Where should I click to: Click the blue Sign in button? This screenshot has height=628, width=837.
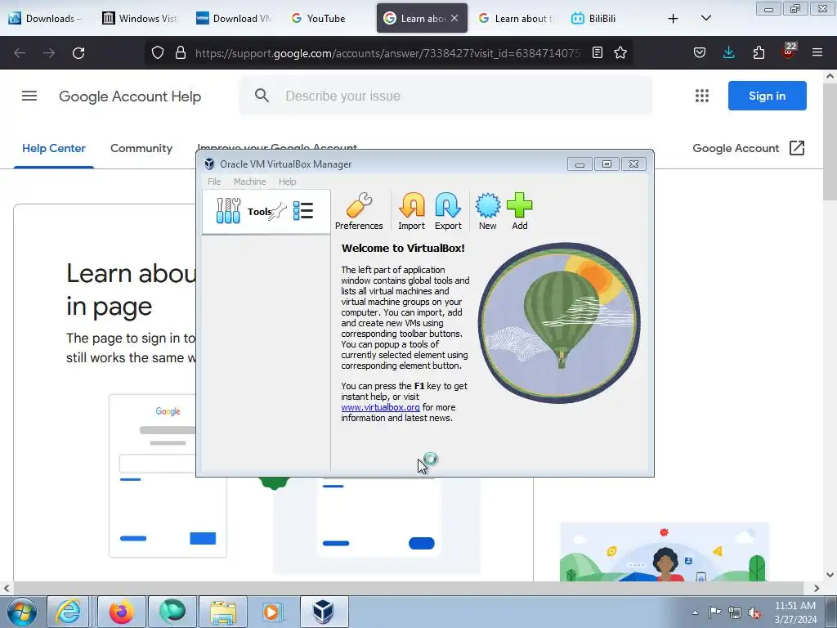click(x=767, y=96)
